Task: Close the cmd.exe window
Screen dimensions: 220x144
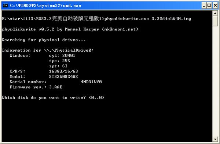Action: [215, 5]
